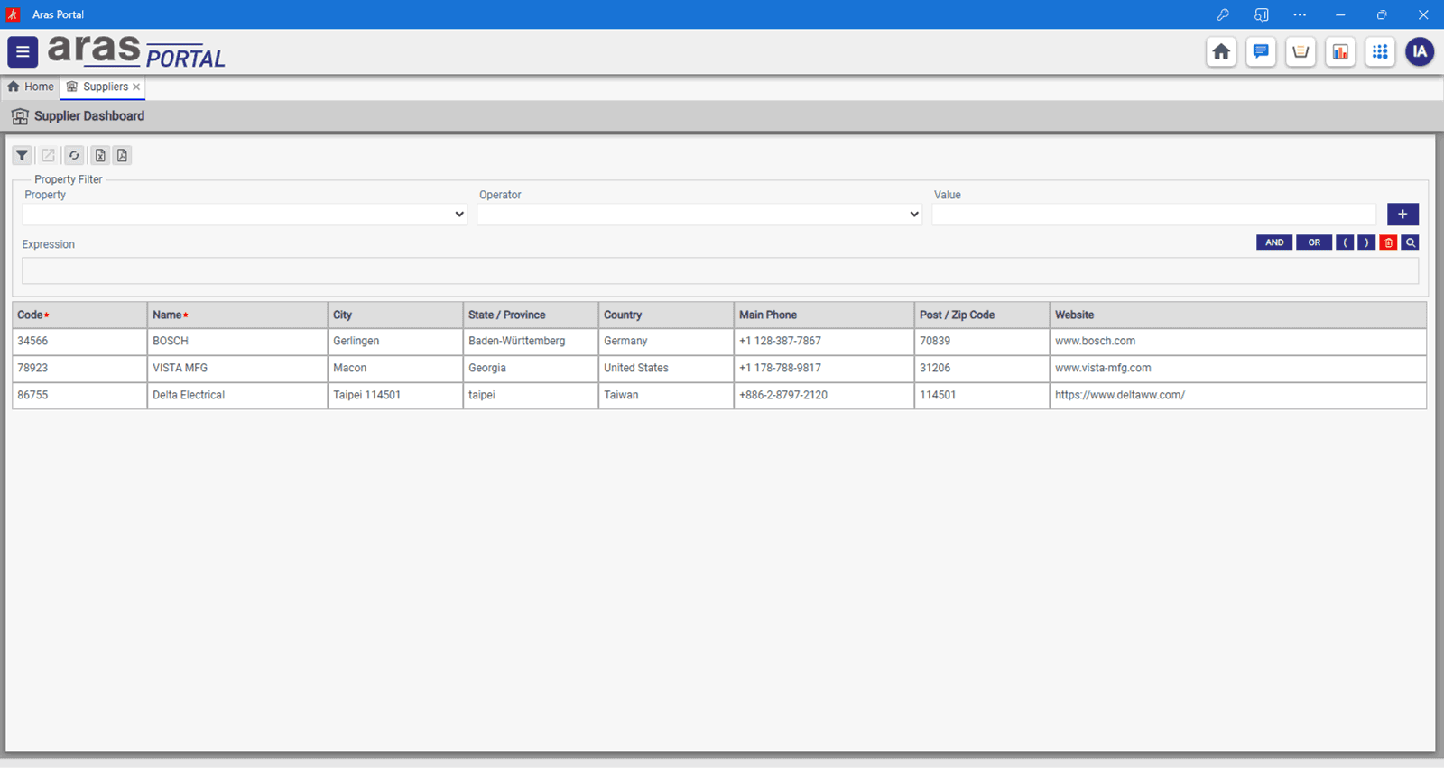Click the open item edit toolbar icon
The width and height of the screenshot is (1444, 768).
[48, 155]
